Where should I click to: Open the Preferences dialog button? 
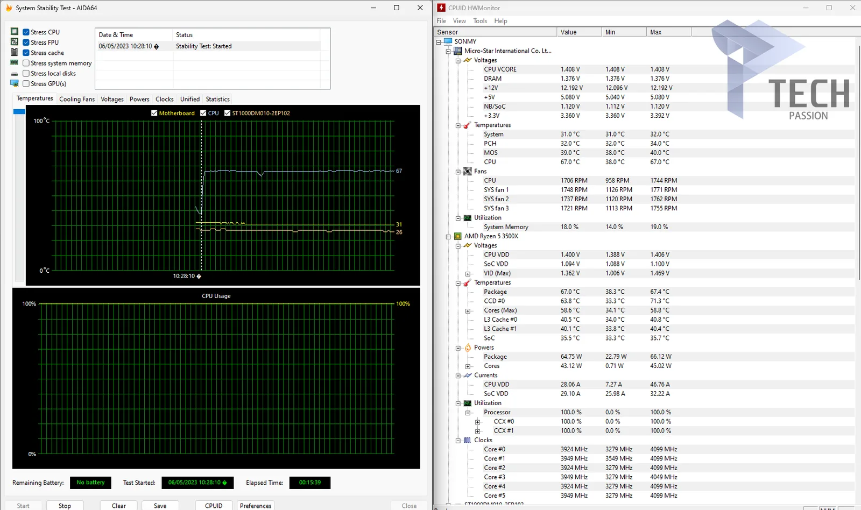click(256, 506)
